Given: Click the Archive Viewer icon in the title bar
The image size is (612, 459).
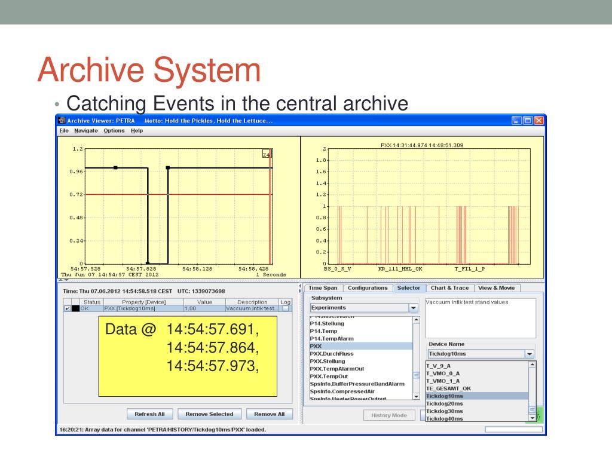Looking at the screenshot, I should coord(62,121).
